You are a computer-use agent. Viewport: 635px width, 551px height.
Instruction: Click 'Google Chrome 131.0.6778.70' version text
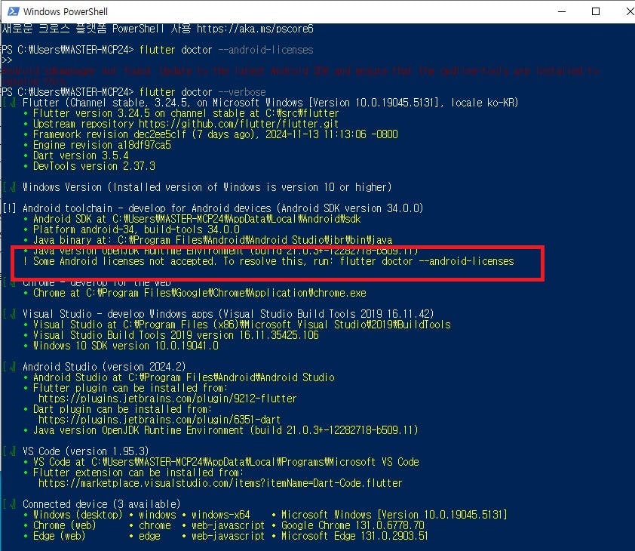(x=353, y=525)
